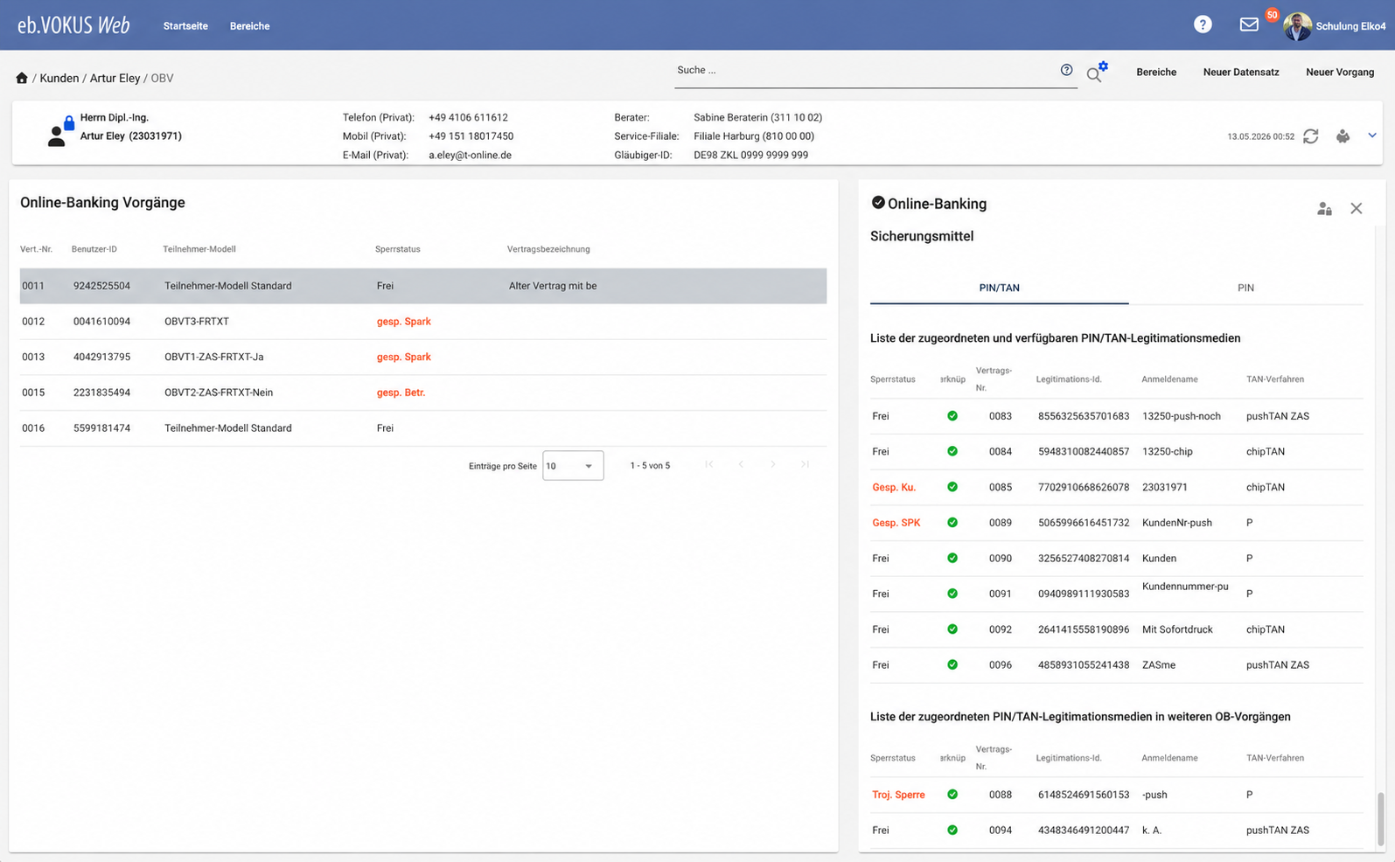Click the green check for contract 0088
1395x862 pixels.
952,795
